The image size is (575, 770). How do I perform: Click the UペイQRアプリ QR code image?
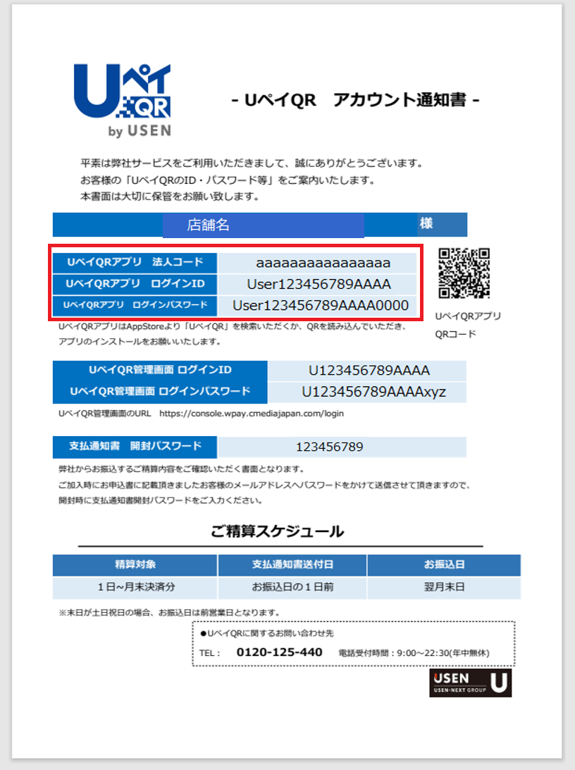[464, 273]
